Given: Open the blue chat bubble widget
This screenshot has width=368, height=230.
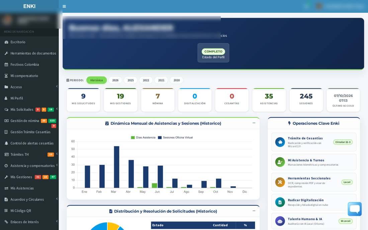Looking at the screenshot, I should (354, 209).
